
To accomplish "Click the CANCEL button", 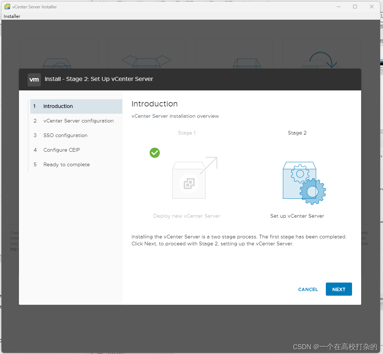I will coord(308,289).
